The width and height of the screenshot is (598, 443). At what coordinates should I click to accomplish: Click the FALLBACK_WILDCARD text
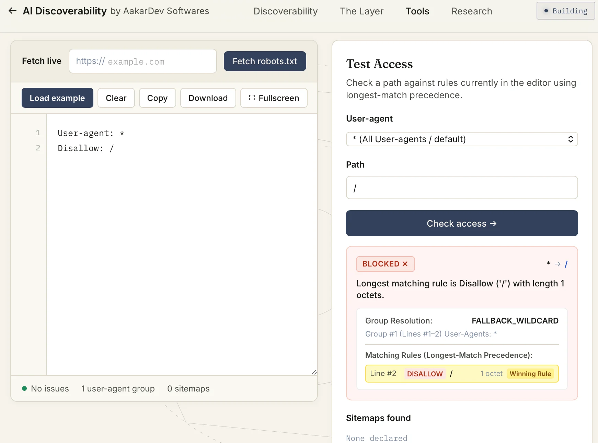(515, 321)
